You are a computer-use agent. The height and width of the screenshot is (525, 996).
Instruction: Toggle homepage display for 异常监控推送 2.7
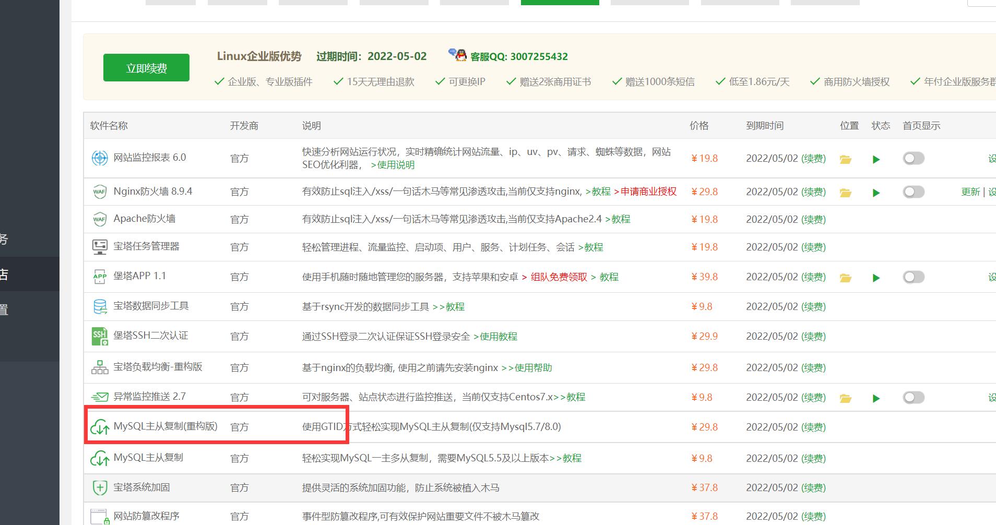pos(914,397)
